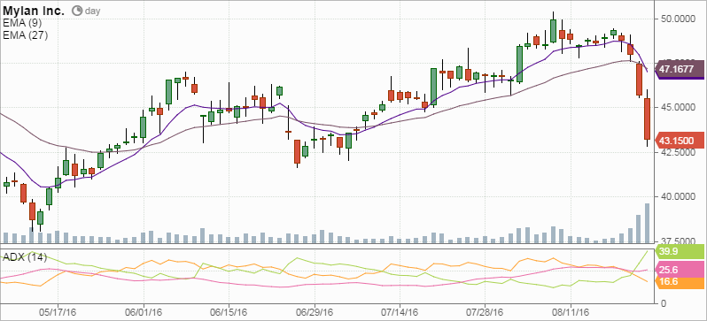The image size is (707, 321).
Task: Click the 0 label on ADX axis
Action: [664, 303]
